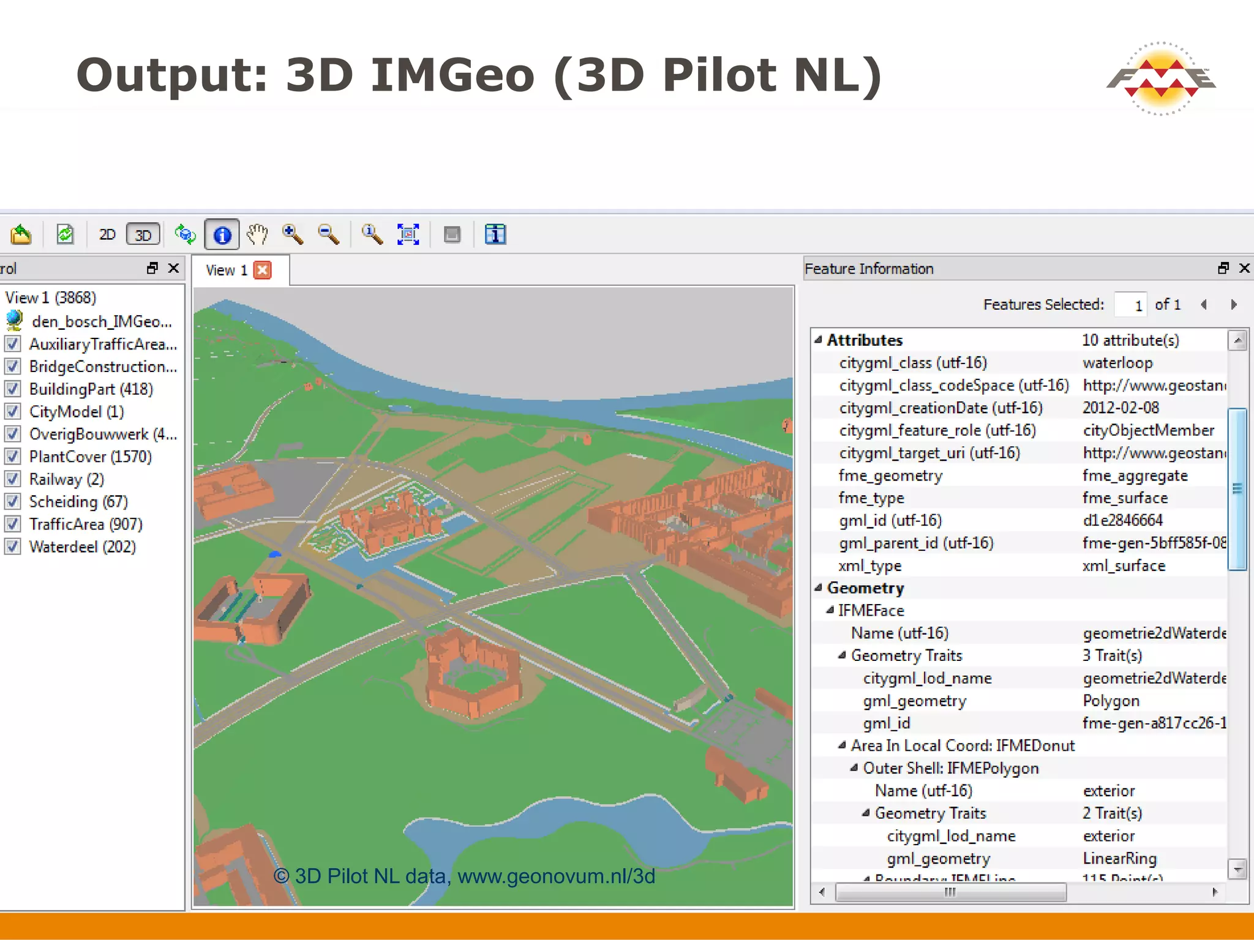The height and width of the screenshot is (940, 1254).
Task: Select the Pan hand tool
Action: pos(258,234)
